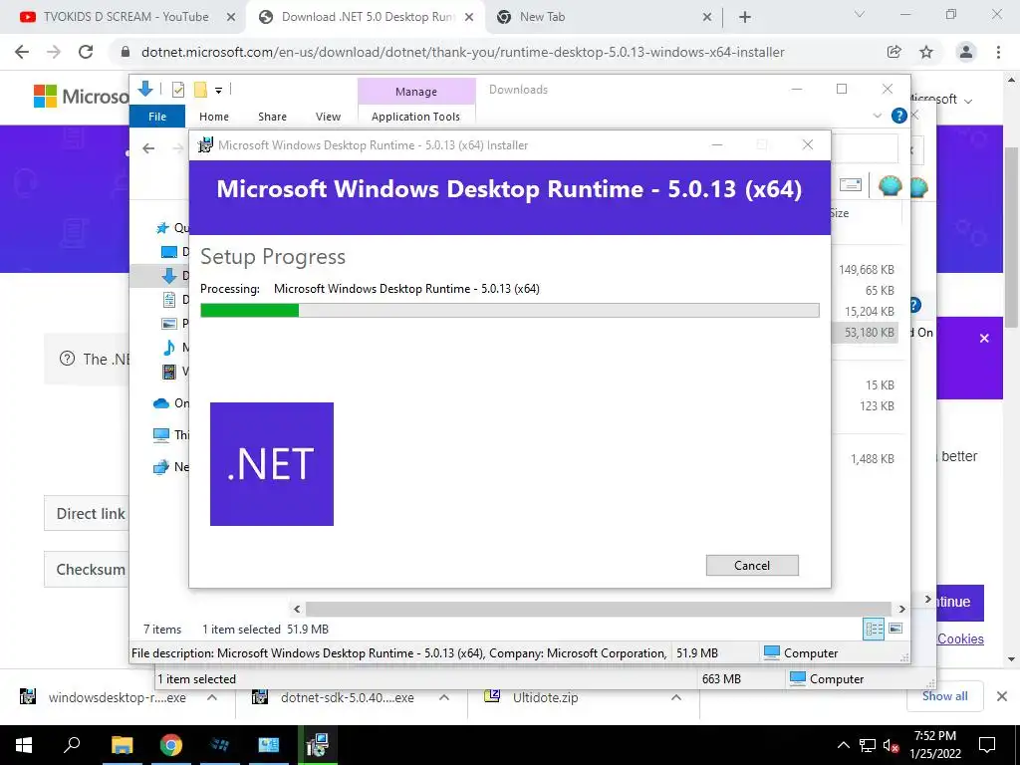
Task: Select the Application Tools tab
Action: [415, 117]
